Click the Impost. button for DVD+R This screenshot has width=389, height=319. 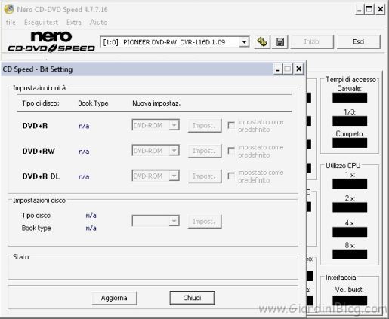205,125
